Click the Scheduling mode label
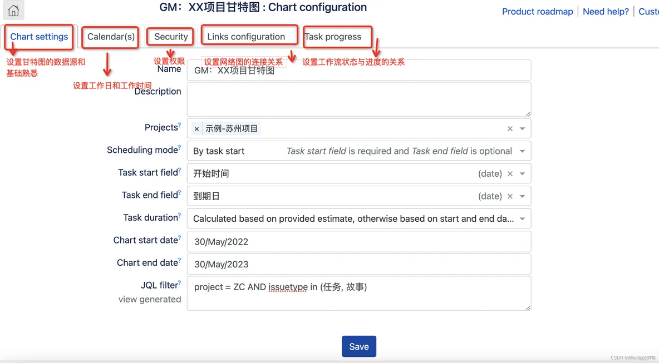659x363 pixels. 142,150
